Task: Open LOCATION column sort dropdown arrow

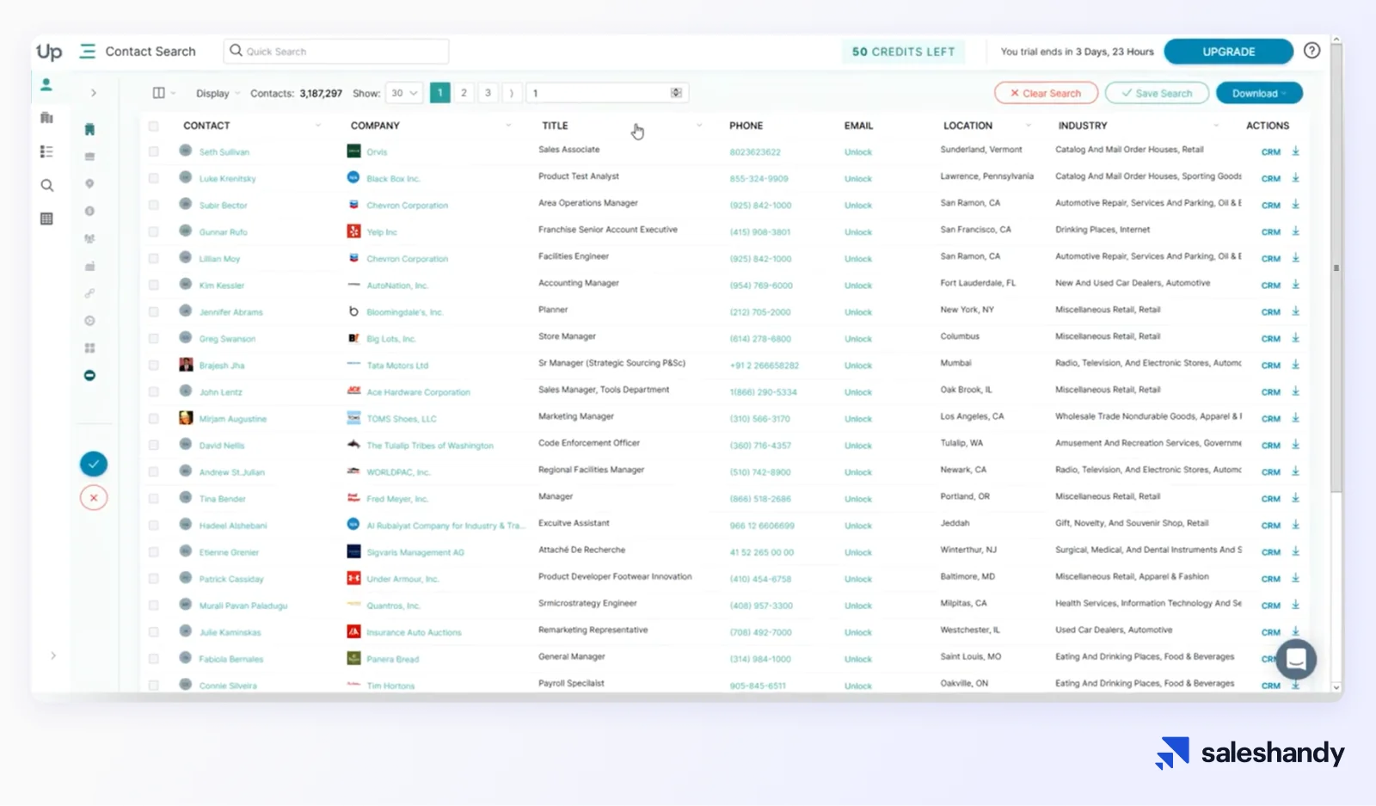Action: 1028,126
